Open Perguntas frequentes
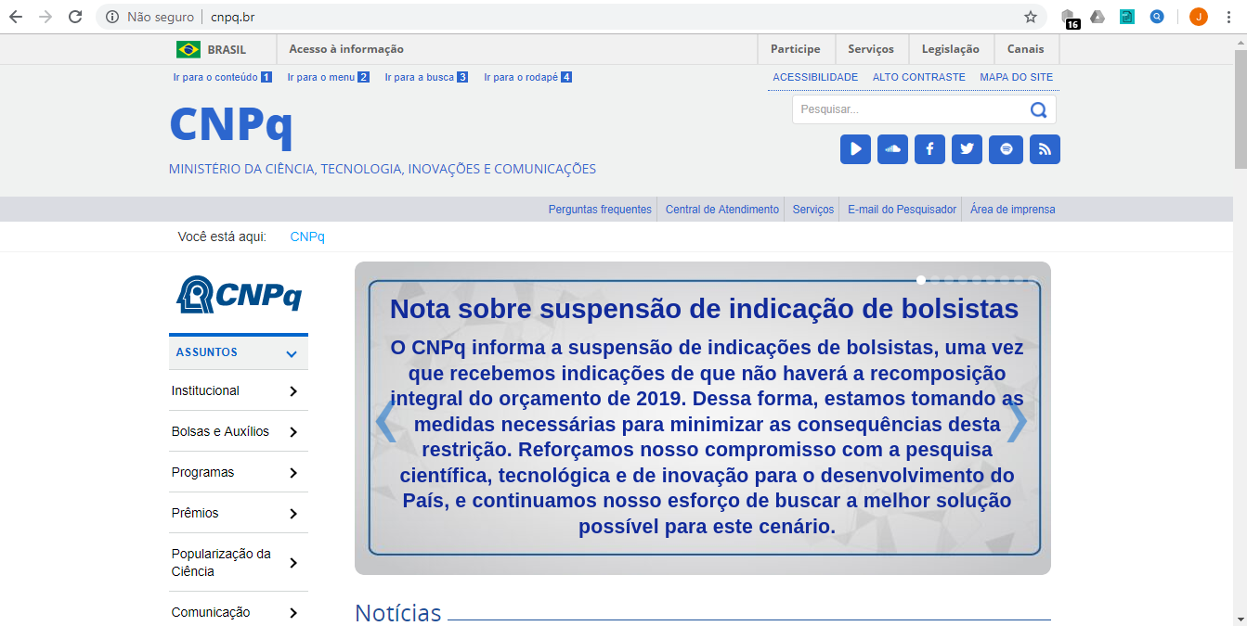Viewport: 1247px width, 626px height. pos(600,210)
